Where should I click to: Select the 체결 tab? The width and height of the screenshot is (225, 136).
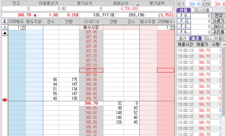coord(195,38)
